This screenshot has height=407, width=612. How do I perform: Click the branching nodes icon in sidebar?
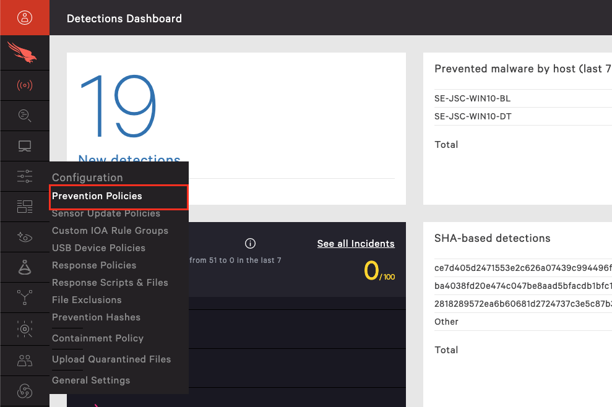pyautogui.click(x=25, y=298)
